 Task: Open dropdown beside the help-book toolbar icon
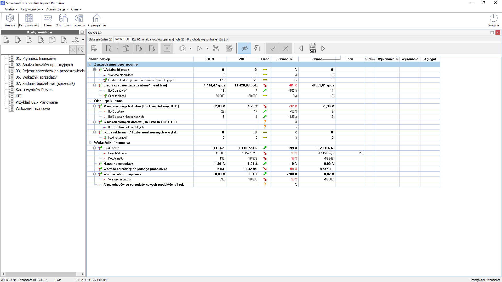[191, 48]
